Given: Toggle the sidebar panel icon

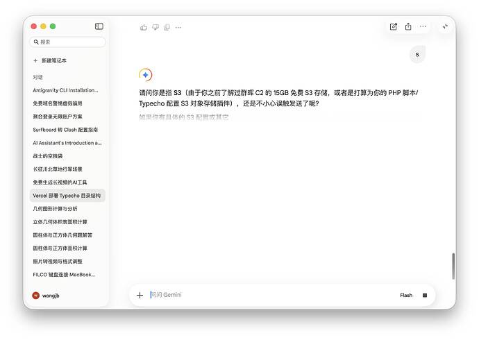Looking at the screenshot, I should point(99,26).
